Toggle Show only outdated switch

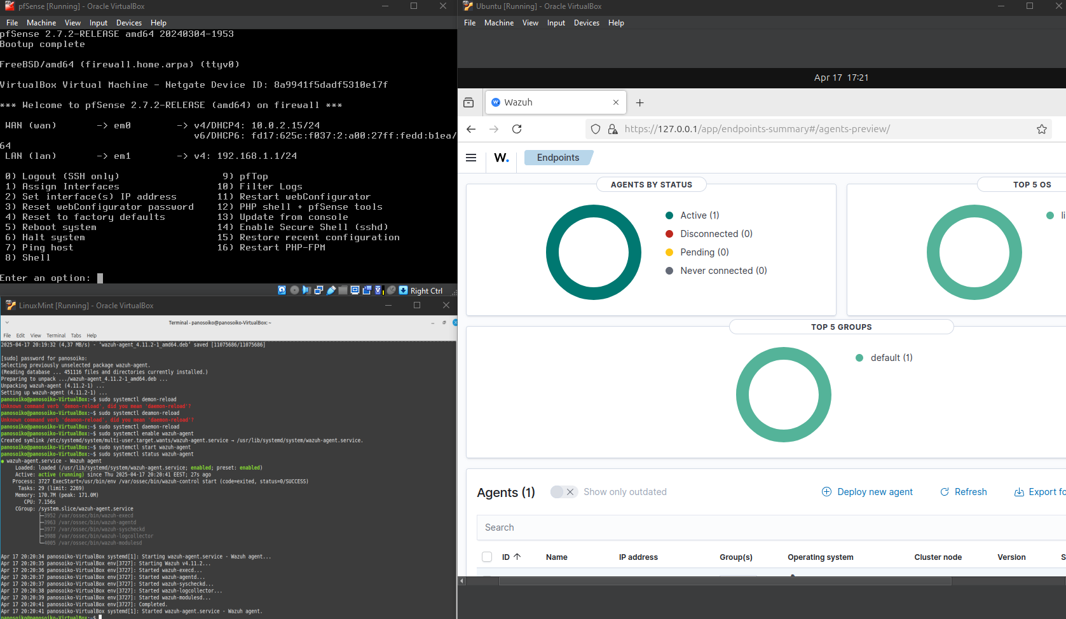pyautogui.click(x=564, y=492)
